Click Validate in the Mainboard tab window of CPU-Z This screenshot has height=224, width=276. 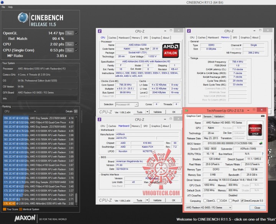pos(158,200)
